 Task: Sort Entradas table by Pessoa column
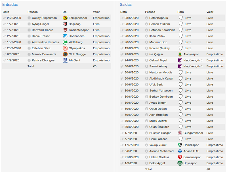32,12
